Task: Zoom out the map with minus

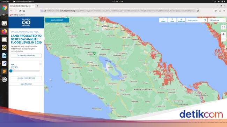Action: [x=223, y=39]
